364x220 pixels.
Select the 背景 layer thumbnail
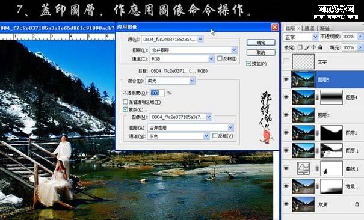click(303, 204)
